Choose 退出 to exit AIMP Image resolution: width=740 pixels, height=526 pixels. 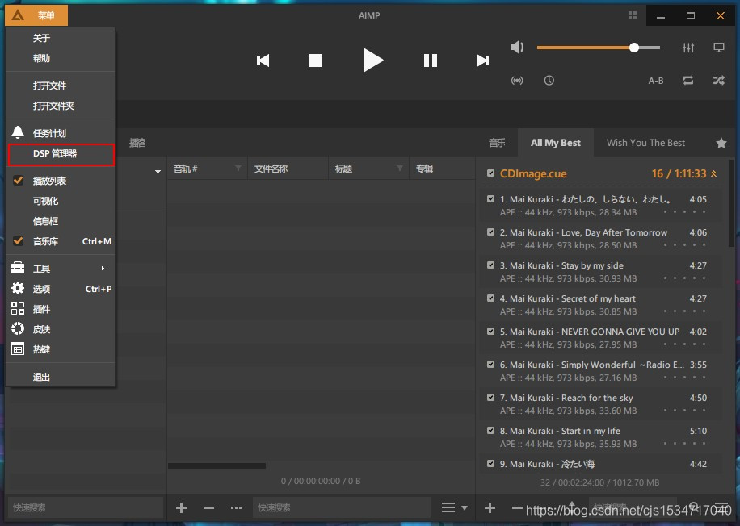pyautogui.click(x=61, y=377)
